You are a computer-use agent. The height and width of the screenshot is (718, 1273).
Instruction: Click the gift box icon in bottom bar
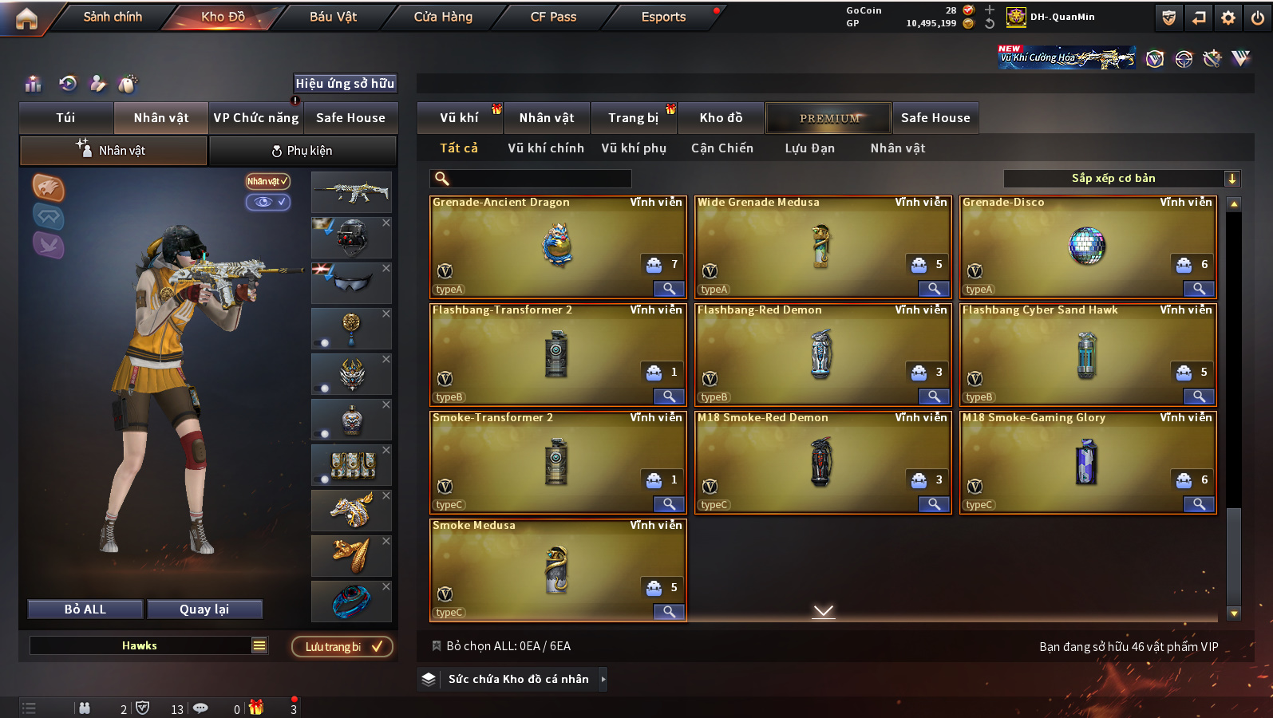(255, 708)
